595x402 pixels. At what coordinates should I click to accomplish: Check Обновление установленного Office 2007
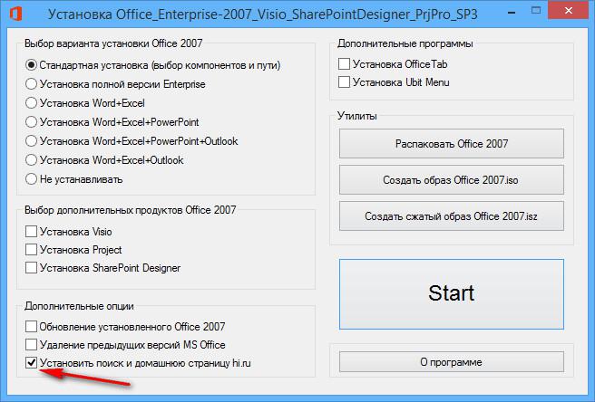[33, 327]
